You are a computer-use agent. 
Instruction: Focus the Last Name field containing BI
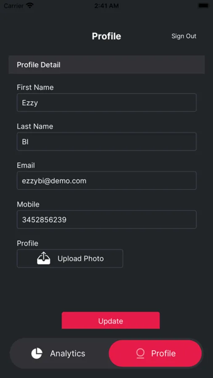point(107,142)
